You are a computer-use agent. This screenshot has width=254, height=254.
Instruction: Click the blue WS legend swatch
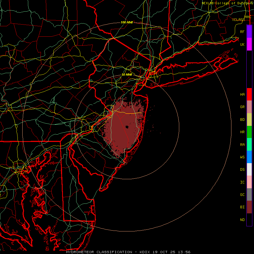click(249, 157)
